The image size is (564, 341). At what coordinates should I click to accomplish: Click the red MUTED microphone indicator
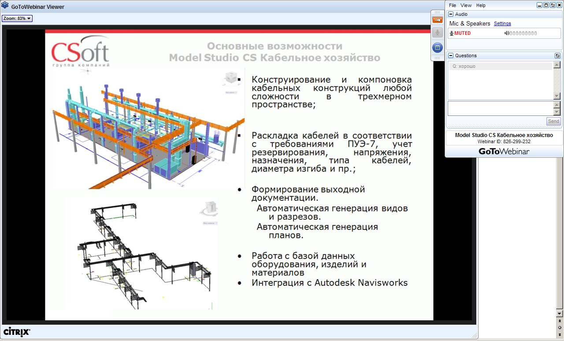(460, 33)
